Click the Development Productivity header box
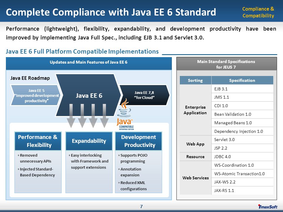Viewport: 283px width, 212px height. coord(139,141)
